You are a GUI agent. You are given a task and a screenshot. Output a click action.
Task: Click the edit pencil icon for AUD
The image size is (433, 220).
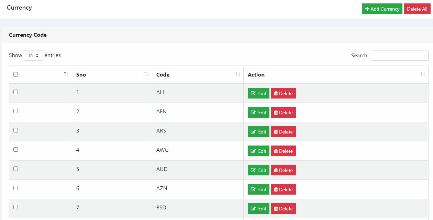253,170
